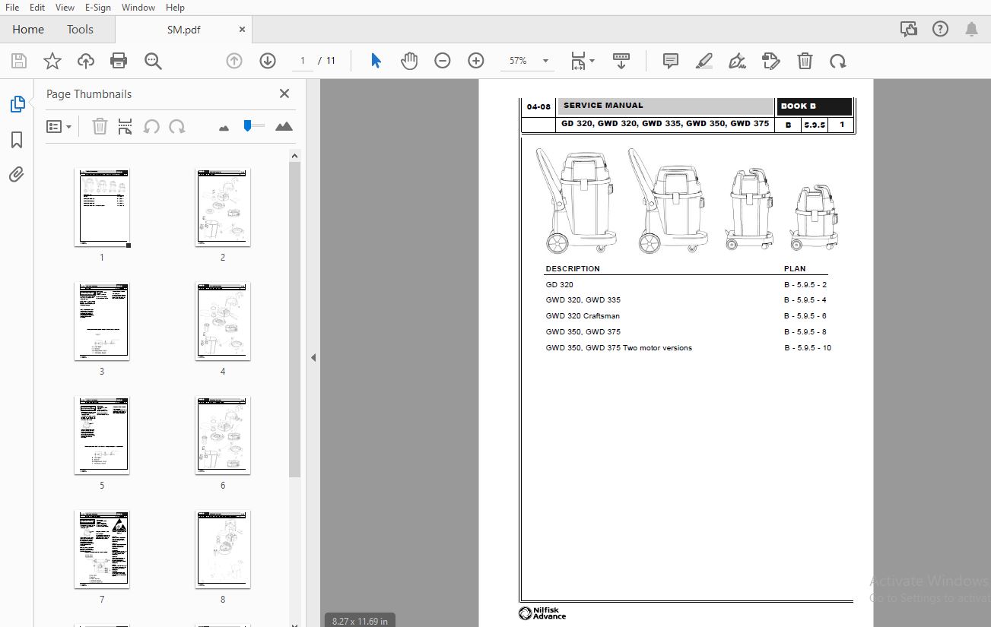Bookmark this file with the star icon
The image size is (991, 627).
(x=52, y=61)
